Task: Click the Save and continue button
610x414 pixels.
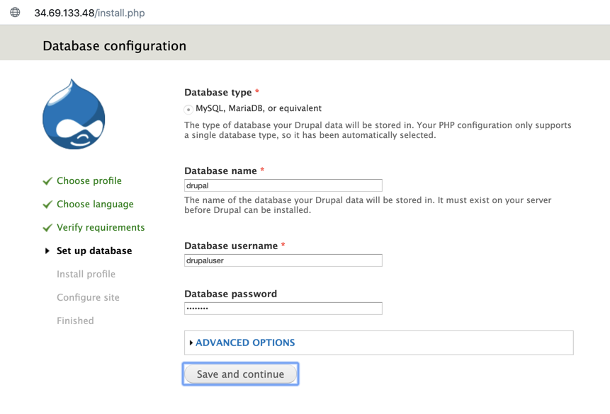Action: click(x=240, y=374)
